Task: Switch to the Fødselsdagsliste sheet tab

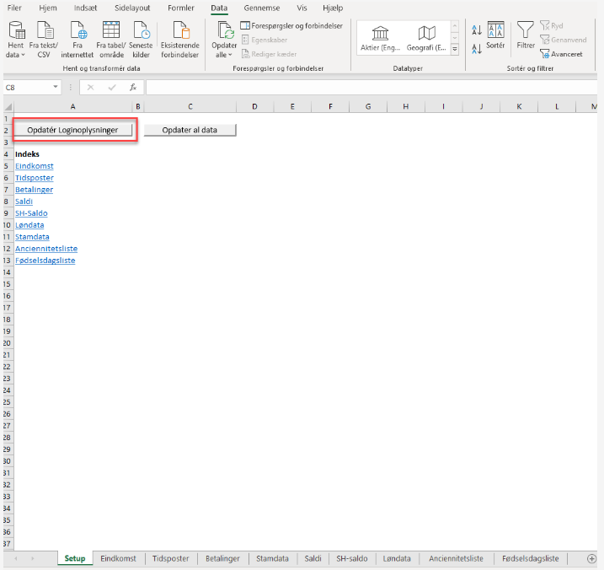Action: click(x=531, y=558)
